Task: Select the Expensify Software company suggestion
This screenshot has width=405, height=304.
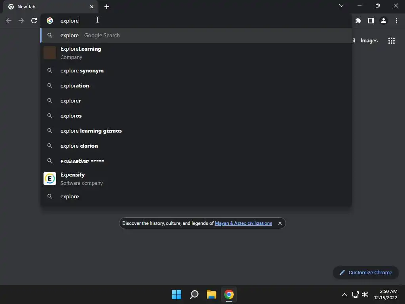Action: point(196,179)
